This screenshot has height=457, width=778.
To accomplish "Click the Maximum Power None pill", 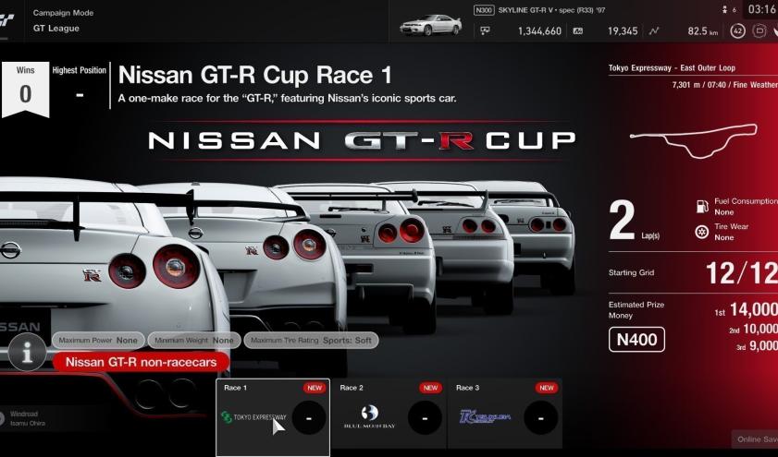I will (x=98, y=340).
